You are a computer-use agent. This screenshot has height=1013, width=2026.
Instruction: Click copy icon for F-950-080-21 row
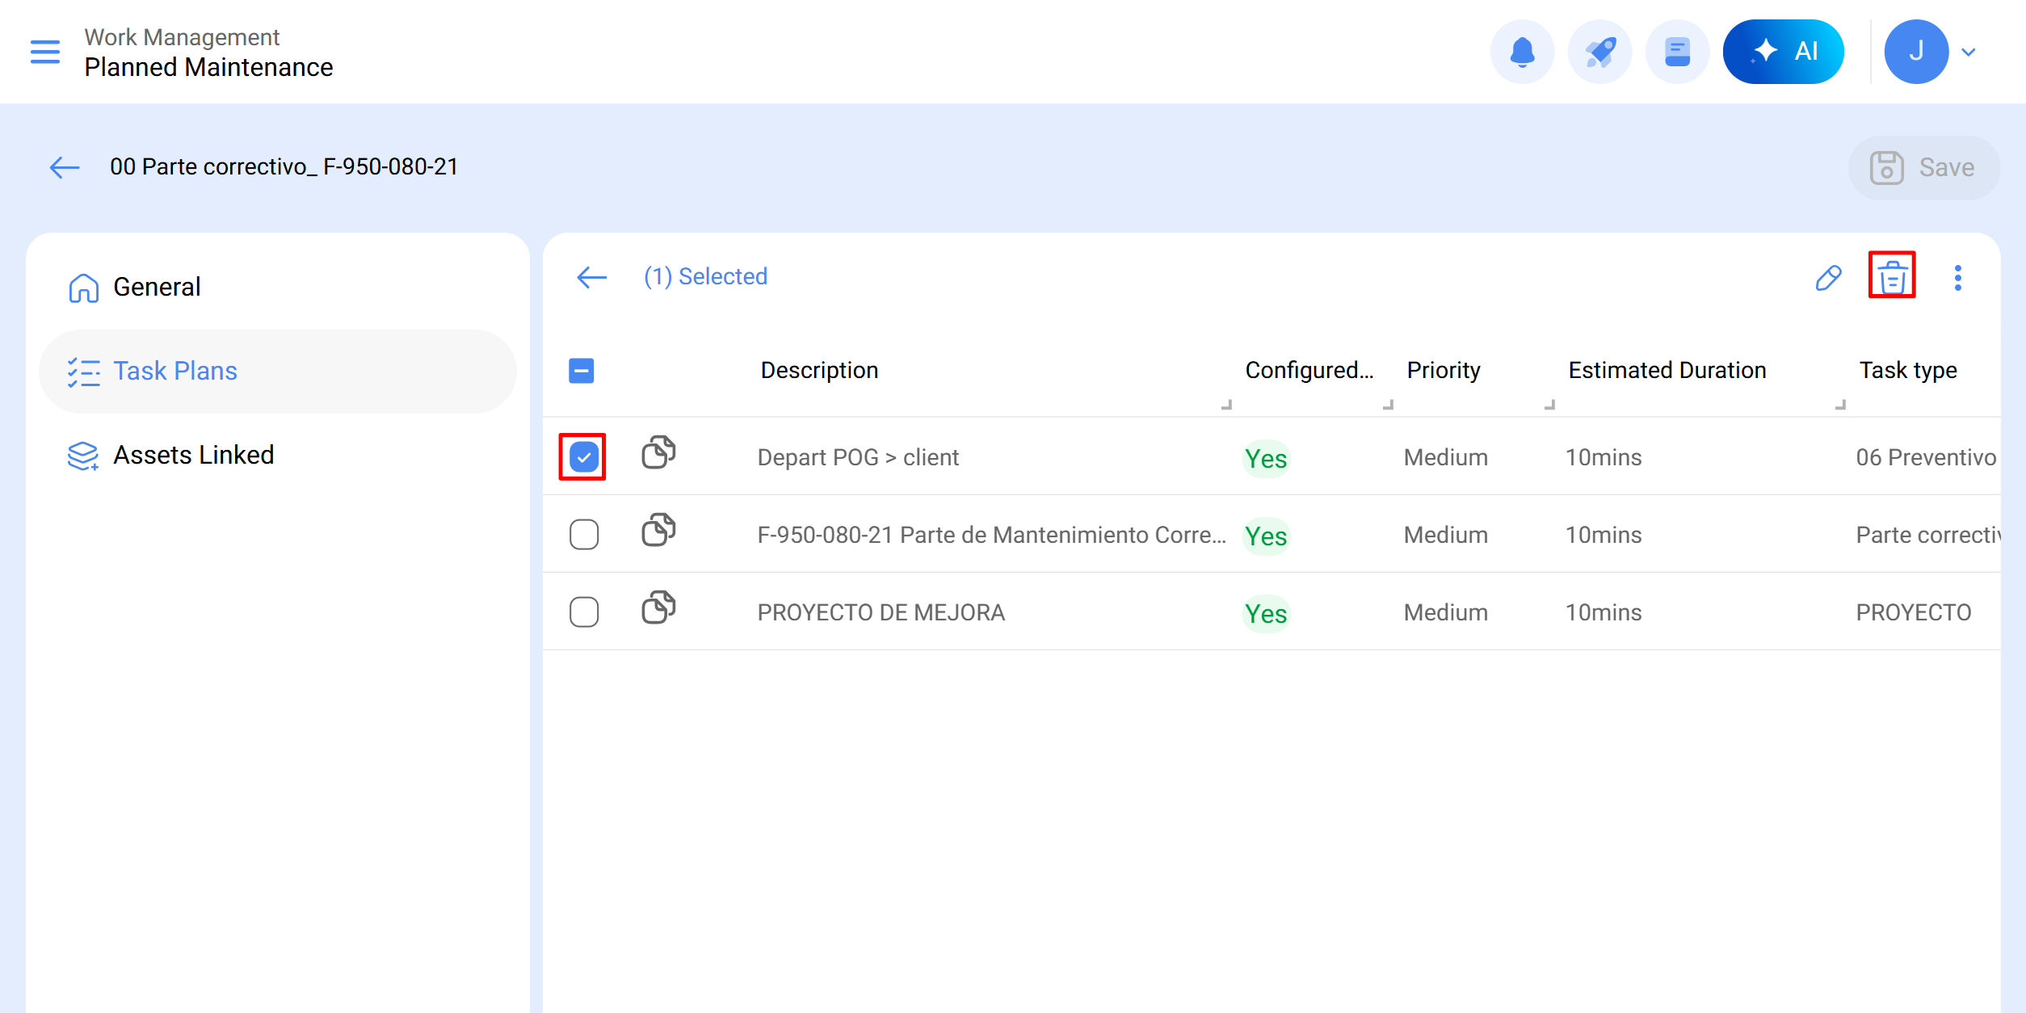click(658, 531)
